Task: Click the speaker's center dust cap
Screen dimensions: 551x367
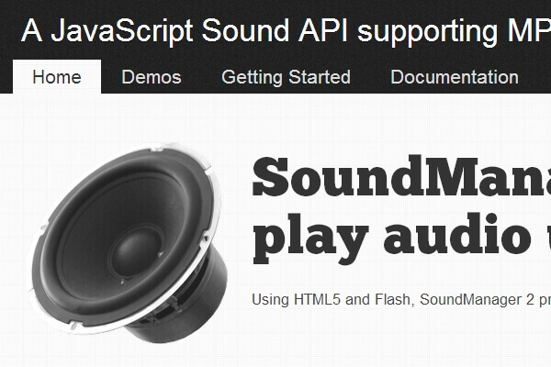Action: tap(136, 251)
